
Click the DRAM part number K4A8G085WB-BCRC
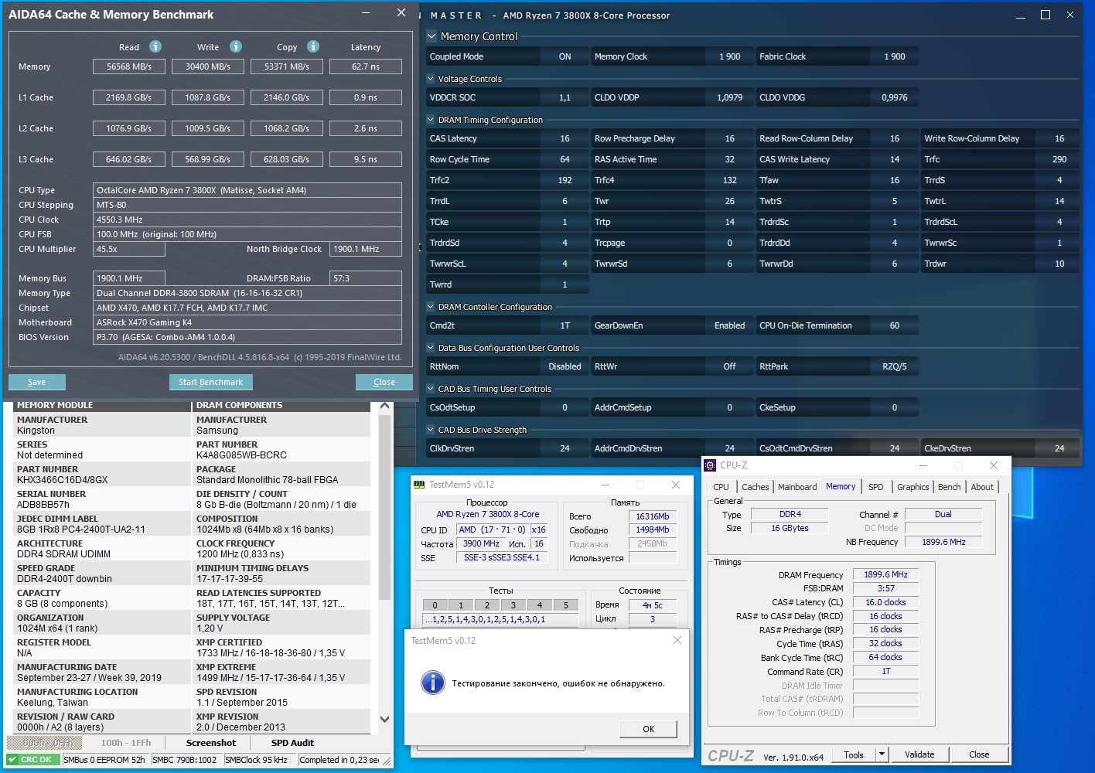pyautogui.click(x=241, y=455)
